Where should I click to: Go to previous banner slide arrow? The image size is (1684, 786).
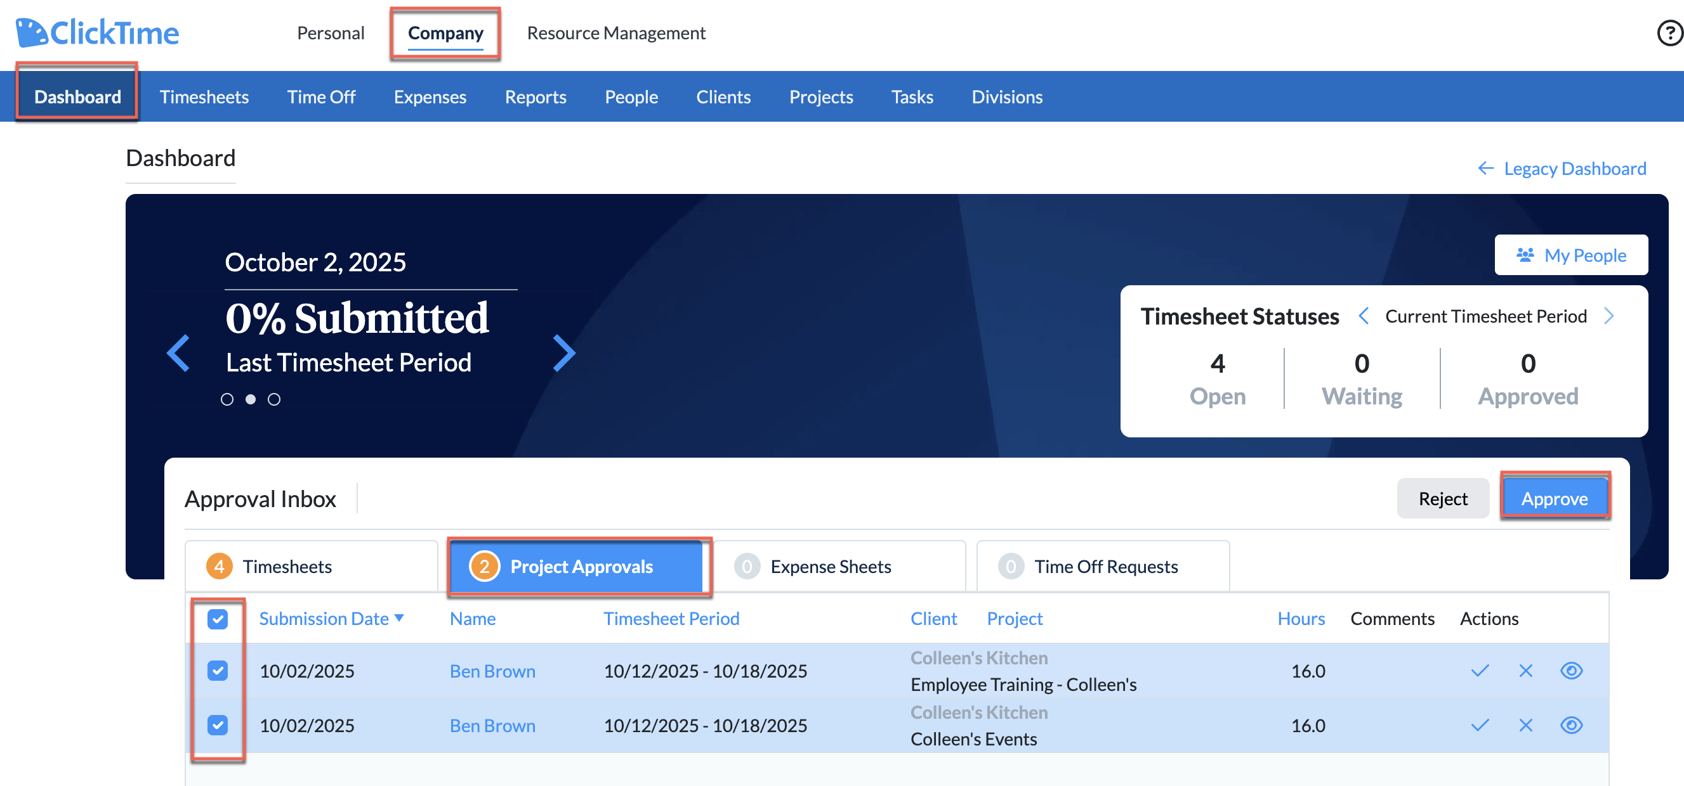(178, 353)
